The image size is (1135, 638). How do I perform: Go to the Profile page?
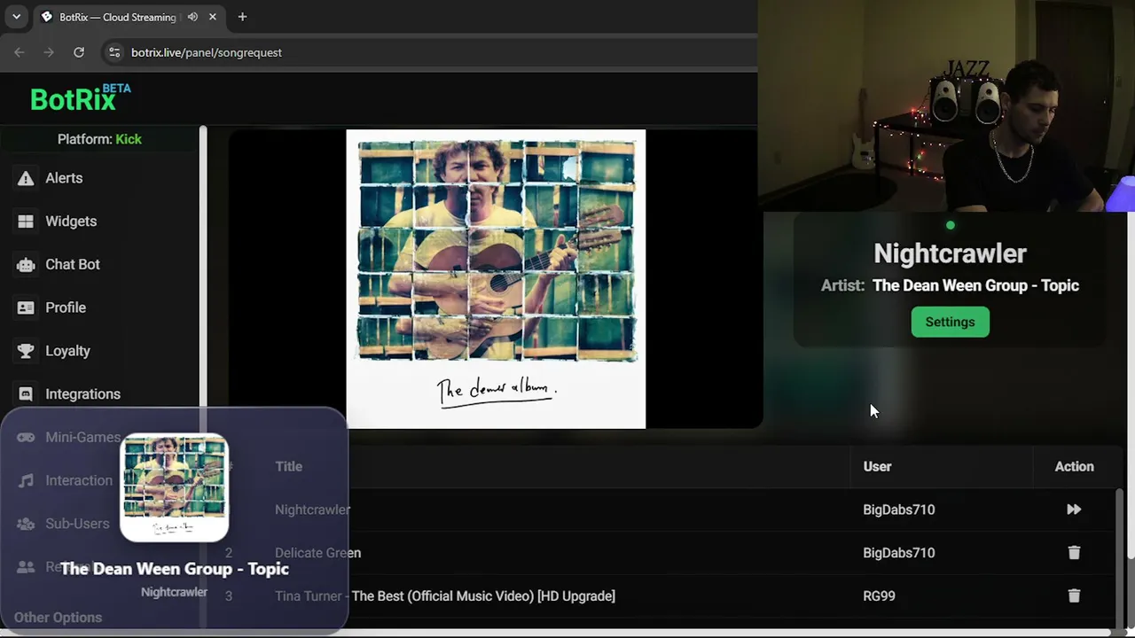[x=66, y=307]
